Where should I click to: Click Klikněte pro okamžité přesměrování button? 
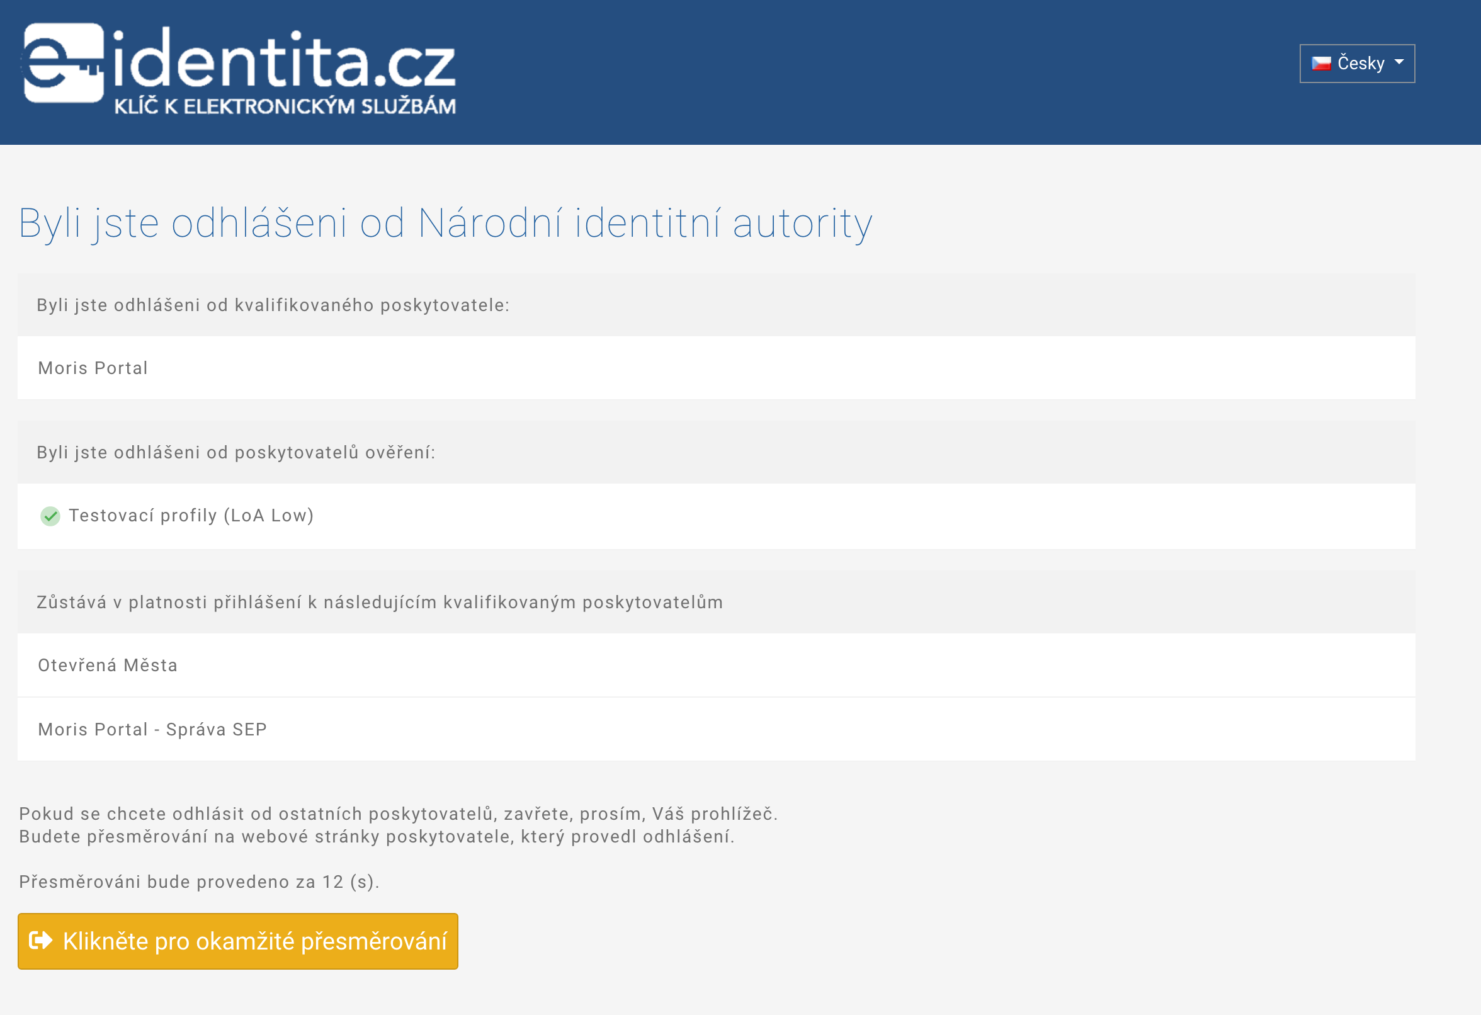point(237,941)
